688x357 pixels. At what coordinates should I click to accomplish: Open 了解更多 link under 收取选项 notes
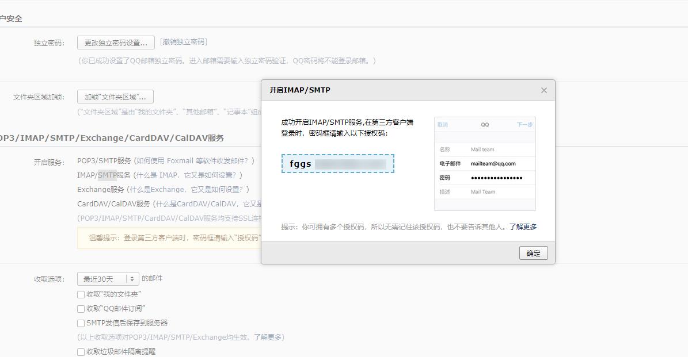click(x=267, y=337)
